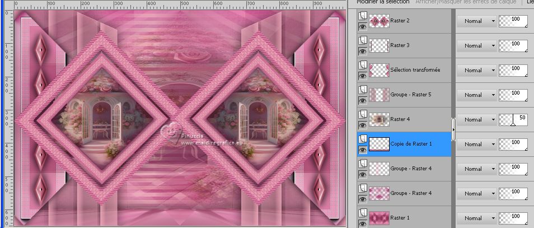The height and width of the screenshot is (228, 534).
Task: Toggle visibility of Copie de Raster 1
Action: coord(363,150)
